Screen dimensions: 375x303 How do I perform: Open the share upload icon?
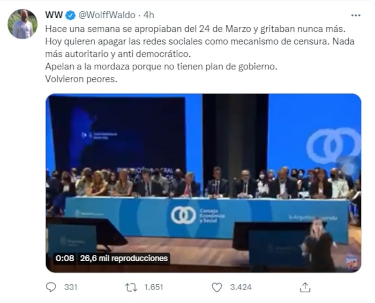(x=305, y=287)
